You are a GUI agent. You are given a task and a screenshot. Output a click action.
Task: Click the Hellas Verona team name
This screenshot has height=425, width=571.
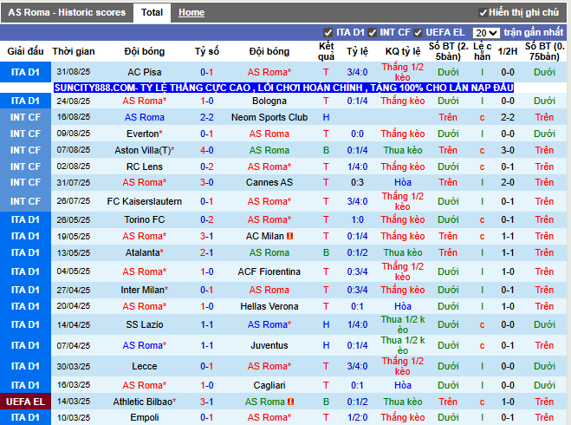(269, 306)
